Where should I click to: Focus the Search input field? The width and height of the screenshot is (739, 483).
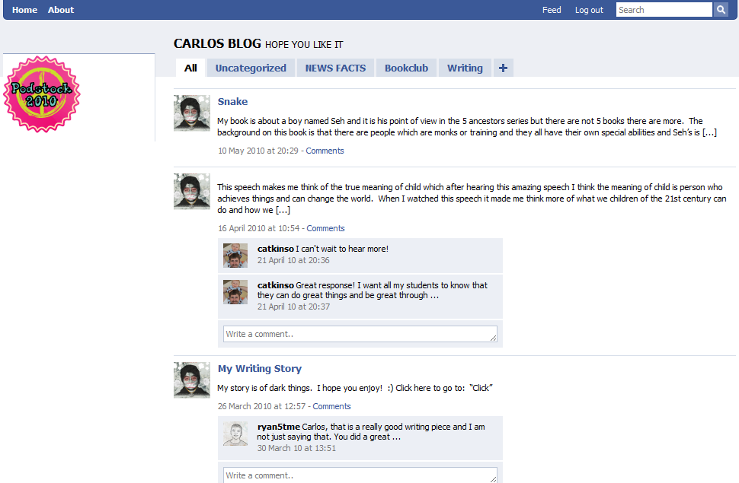tap(664, 9)
